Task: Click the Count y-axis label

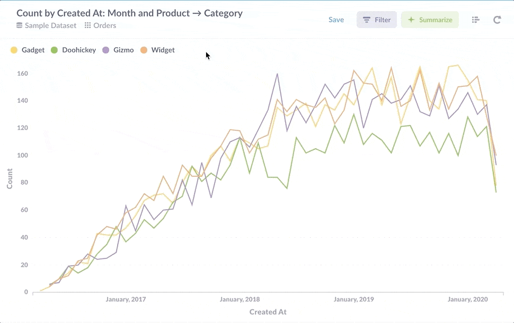Action: 10,179
